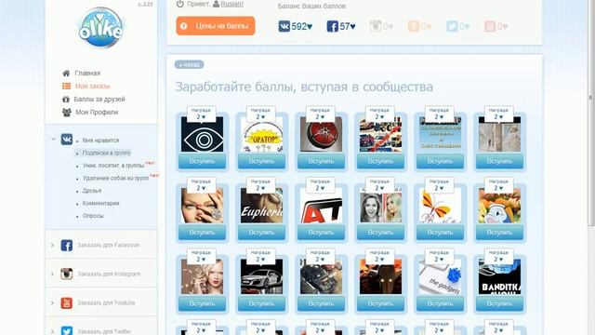
Task: Open the Euphoria community thumbnail
Action: [x=261, y=206]
